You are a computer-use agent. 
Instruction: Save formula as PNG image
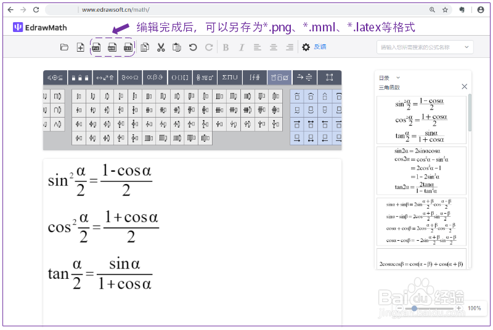(96, 47)
